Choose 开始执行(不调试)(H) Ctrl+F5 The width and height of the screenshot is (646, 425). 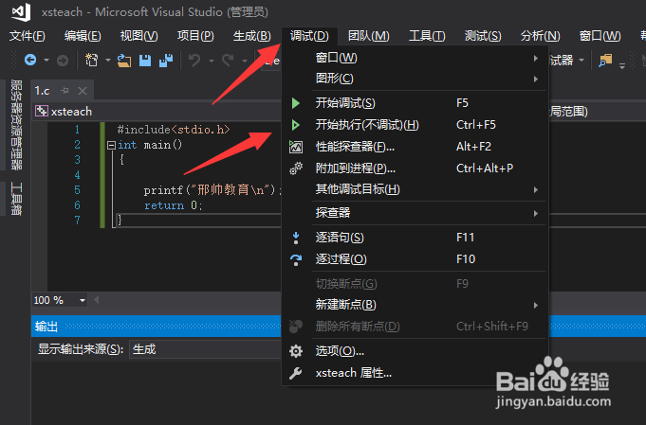click(x=415, y=125)
